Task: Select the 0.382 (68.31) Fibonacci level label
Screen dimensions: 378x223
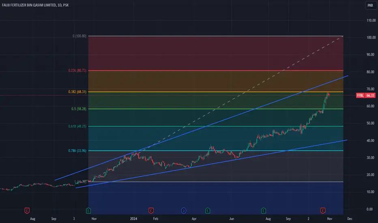Action: 77,92
